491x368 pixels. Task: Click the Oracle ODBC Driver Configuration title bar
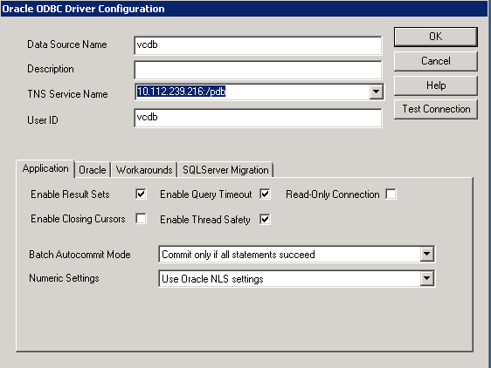[245, 9]
